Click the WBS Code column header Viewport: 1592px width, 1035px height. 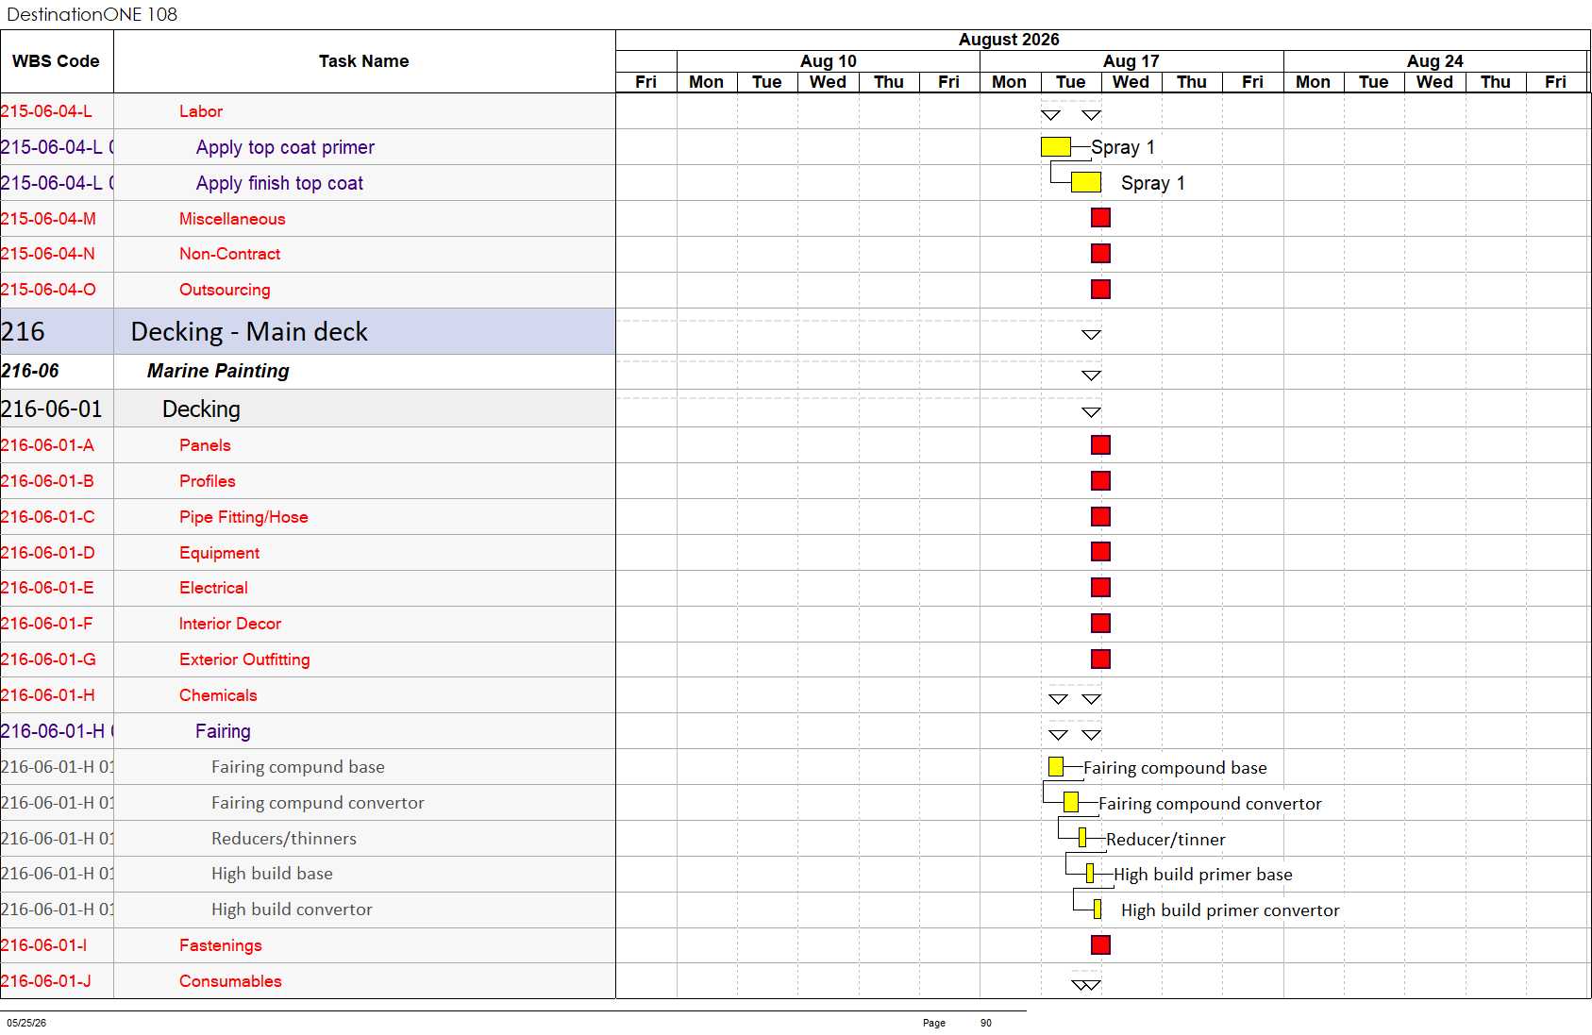[x=56, y=61]
